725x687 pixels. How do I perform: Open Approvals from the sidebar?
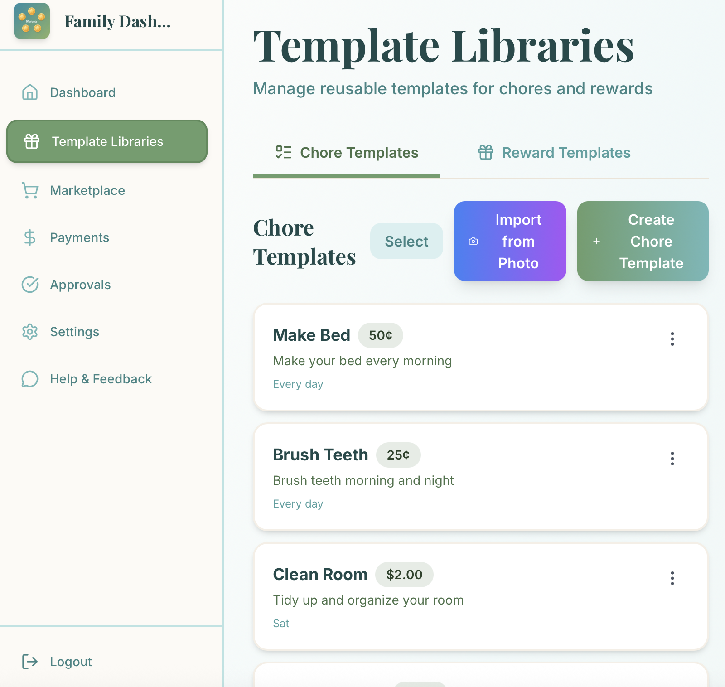(x=107, y=285)
